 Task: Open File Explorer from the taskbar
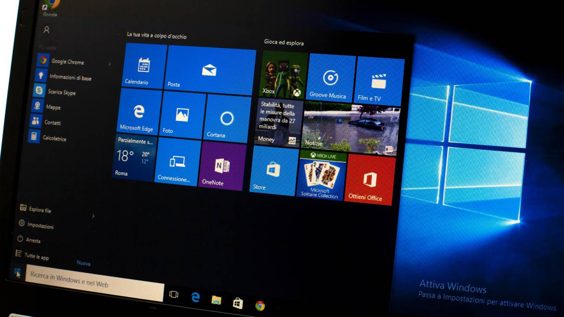(x=216, y=300)
